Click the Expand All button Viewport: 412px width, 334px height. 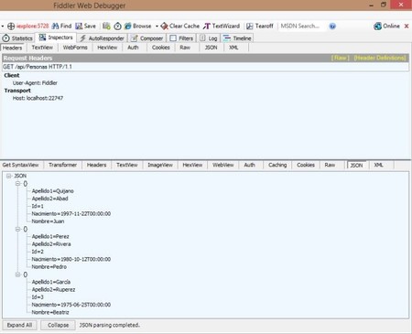pyautogui.click(x=19, y=325)
